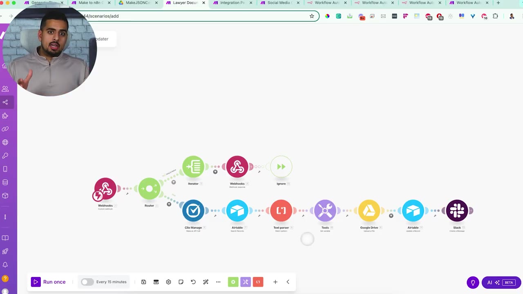This screenshot has width=523, height=294.
Task: Open Team in the left sidebar
Action: (x=5, y=89)
